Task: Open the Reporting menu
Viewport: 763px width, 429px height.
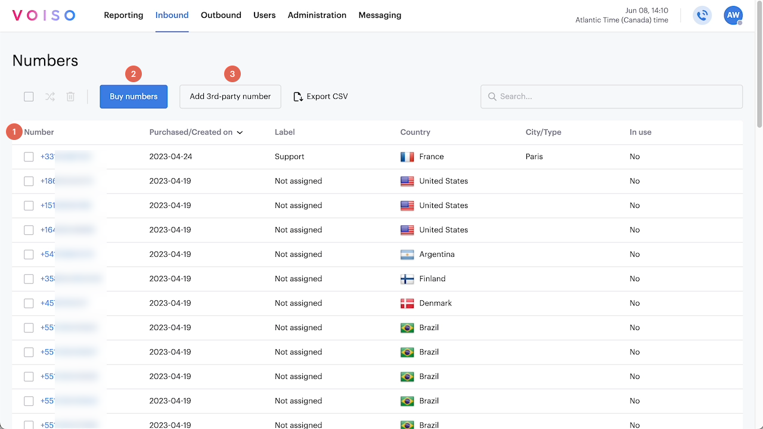Action: [x=123, y=15]
